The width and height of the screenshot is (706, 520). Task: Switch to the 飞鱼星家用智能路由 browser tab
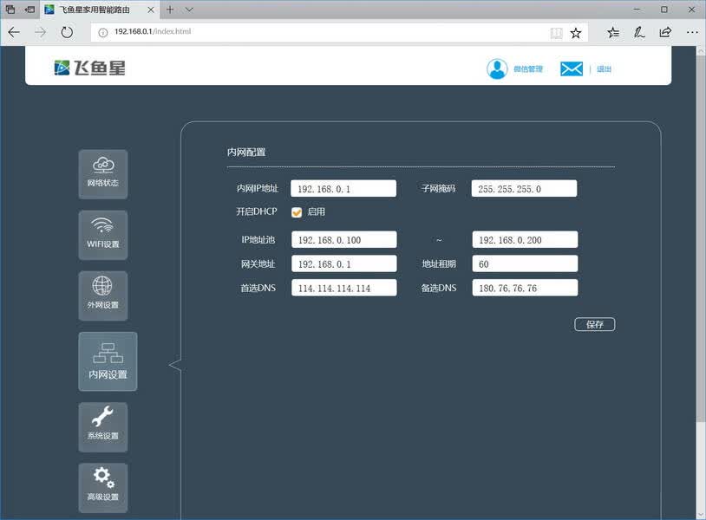click(100, 10)
